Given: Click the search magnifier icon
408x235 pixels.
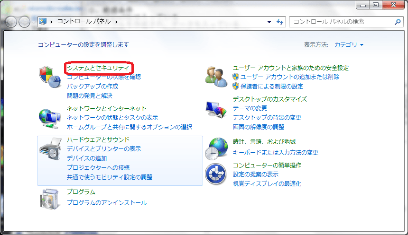Looking at the screenshot, I should pyautogui.click(x=398, y=22).
